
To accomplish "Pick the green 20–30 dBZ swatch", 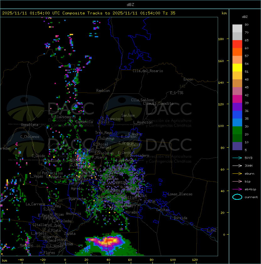I will 237,130.
